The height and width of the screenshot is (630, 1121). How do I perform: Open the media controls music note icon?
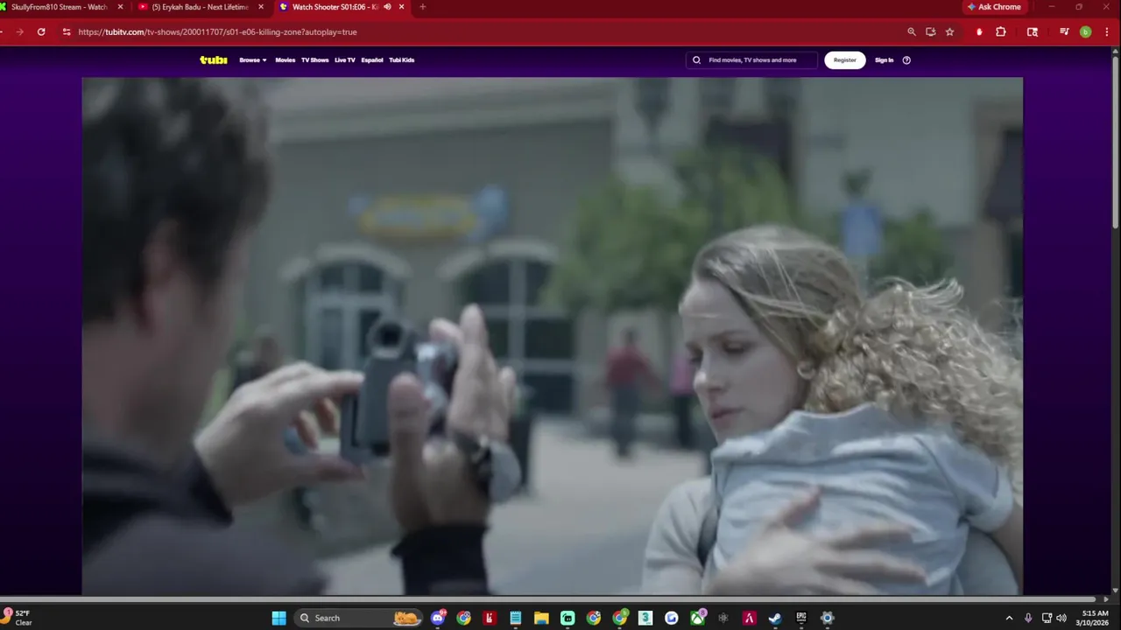tap(1064, 31)
